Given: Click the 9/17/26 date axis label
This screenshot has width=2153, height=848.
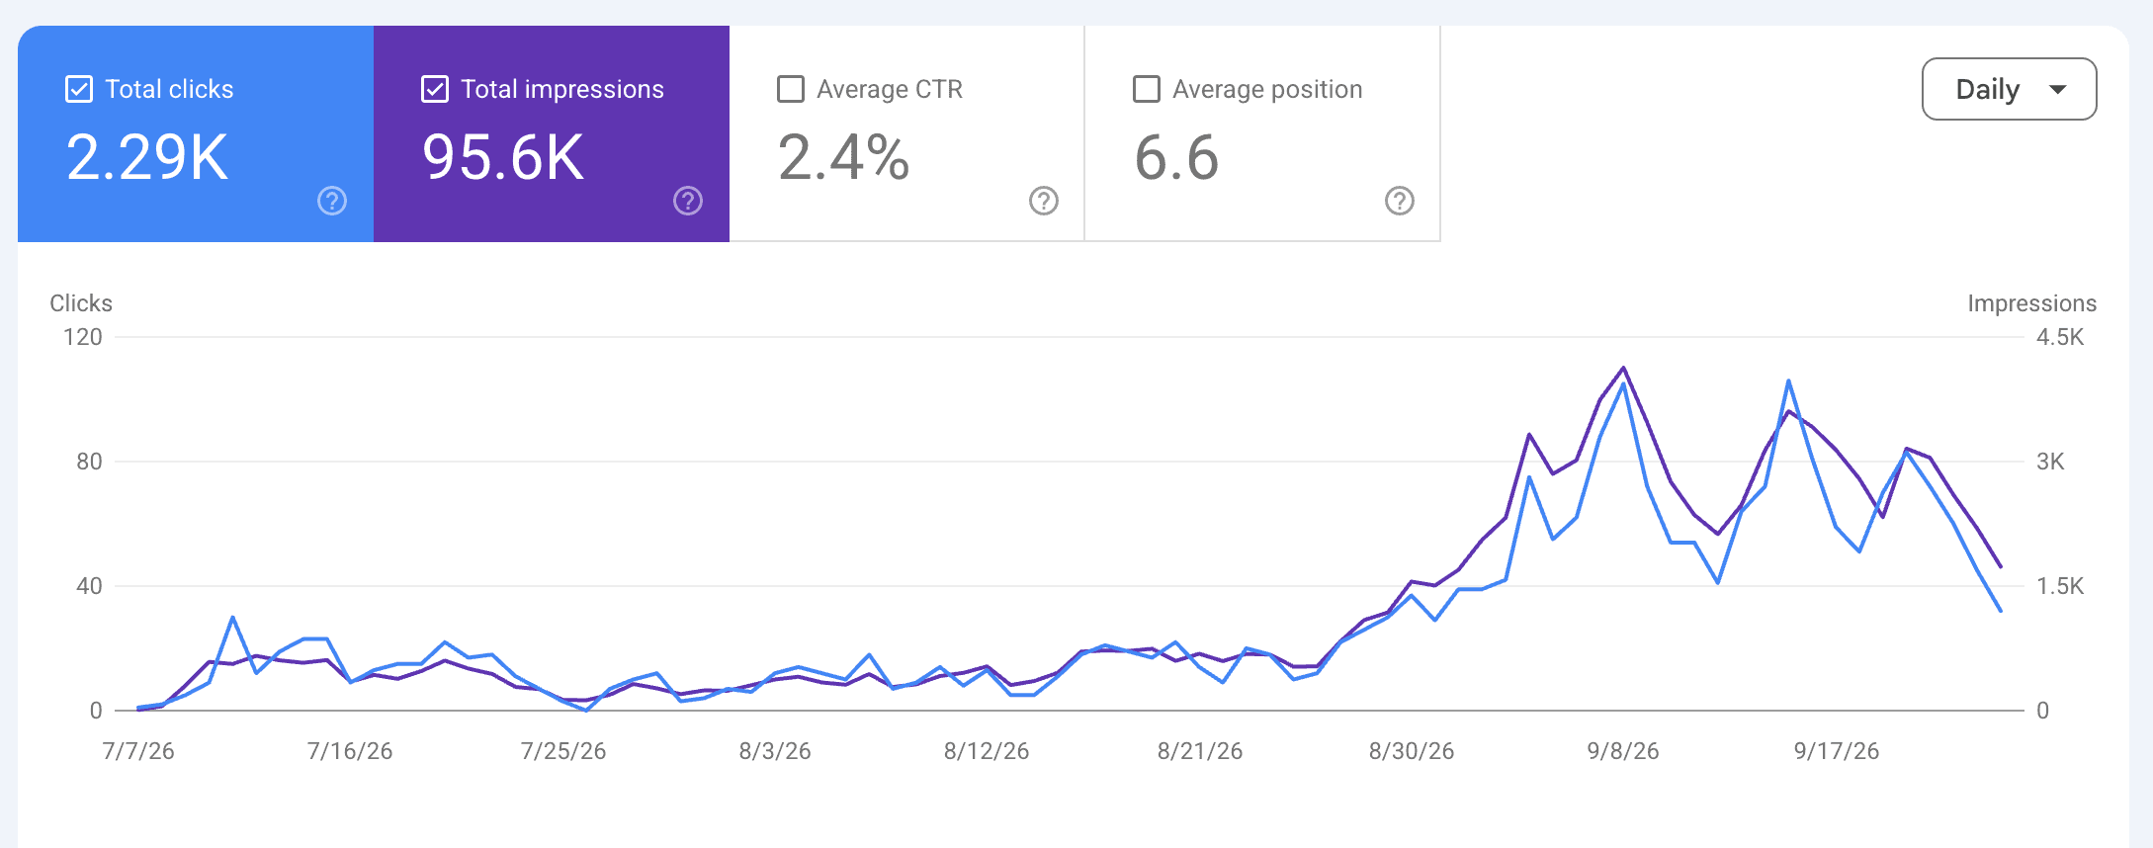Looking at the screenshot, I should tap(1837, 751).
